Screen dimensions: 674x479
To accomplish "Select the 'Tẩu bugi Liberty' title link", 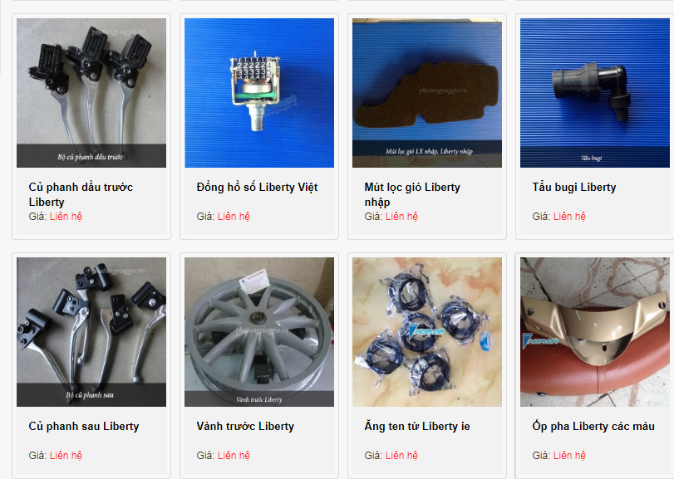I will [x=573, y=188].
